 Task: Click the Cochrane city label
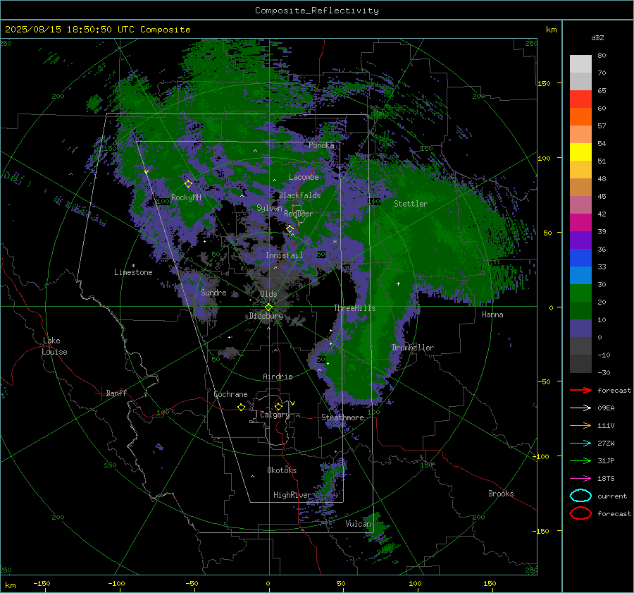click(230, 394)
